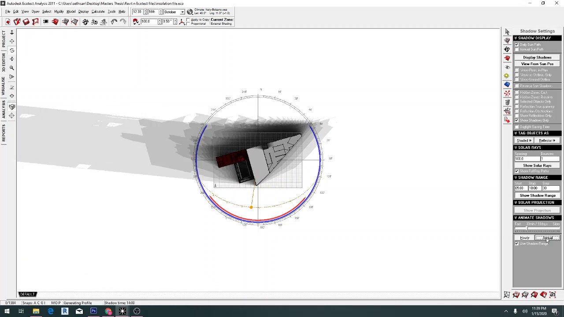Enable the Annual Sun Path checkbox

coord(517,49)
